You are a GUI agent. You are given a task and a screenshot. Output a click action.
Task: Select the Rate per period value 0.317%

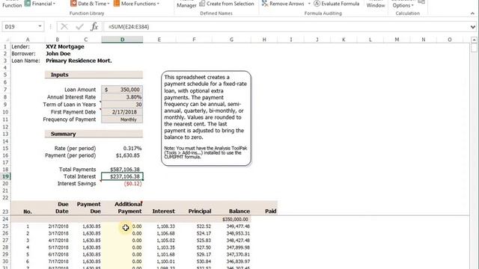pyautogui.click(x=122, y=149)
